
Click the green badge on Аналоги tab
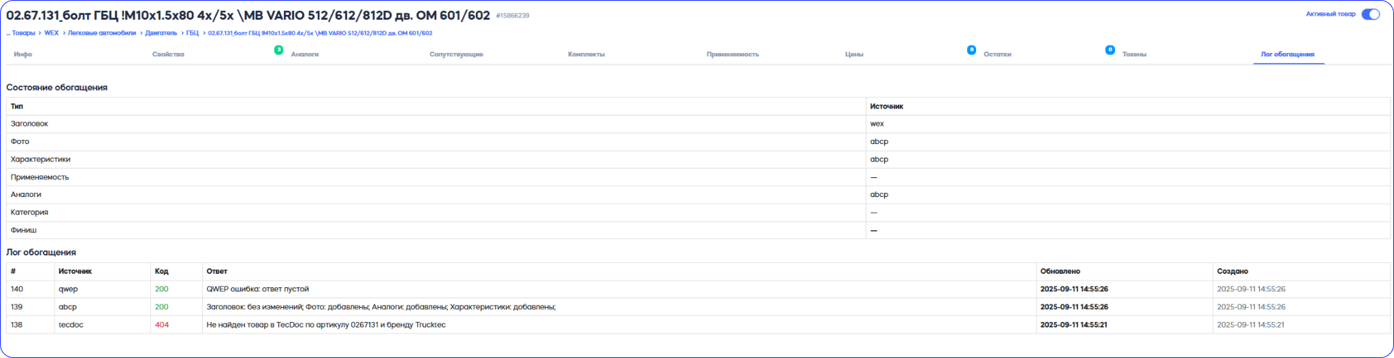278,50
